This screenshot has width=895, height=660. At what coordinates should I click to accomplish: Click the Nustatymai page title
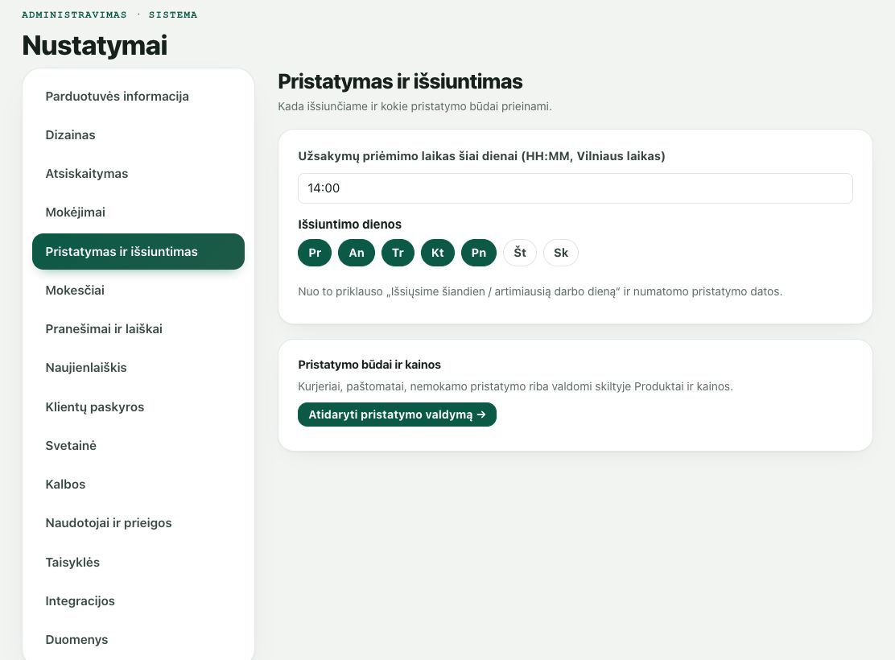[95, 46]
